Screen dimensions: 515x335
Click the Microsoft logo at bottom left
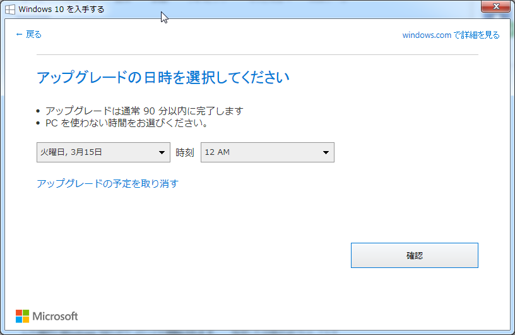pos(47,316)
